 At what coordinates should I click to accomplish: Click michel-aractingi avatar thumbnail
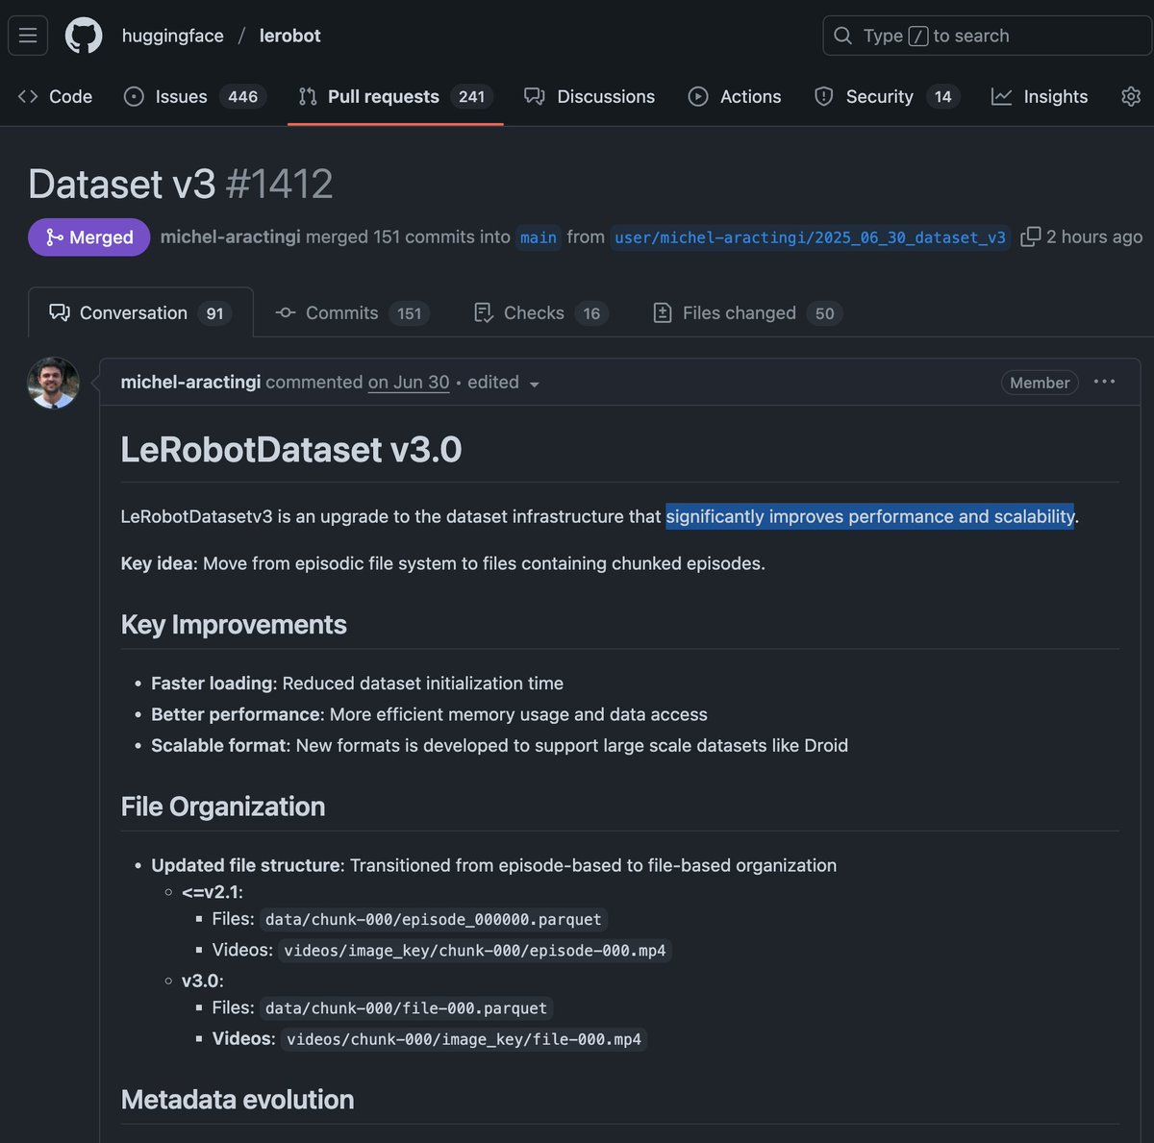tap(53, 383)
